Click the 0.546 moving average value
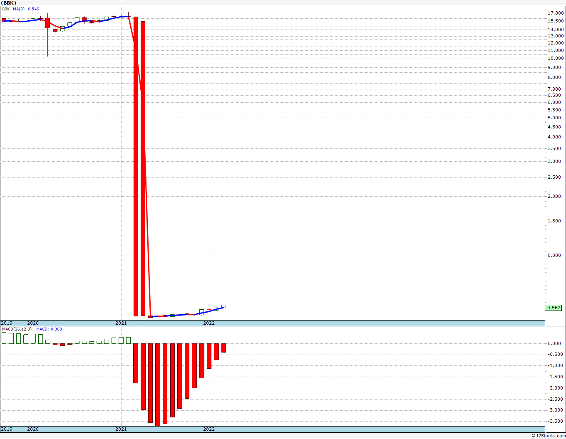The width and height of the screenshot is (566, 439). click(x=34, y=9)
